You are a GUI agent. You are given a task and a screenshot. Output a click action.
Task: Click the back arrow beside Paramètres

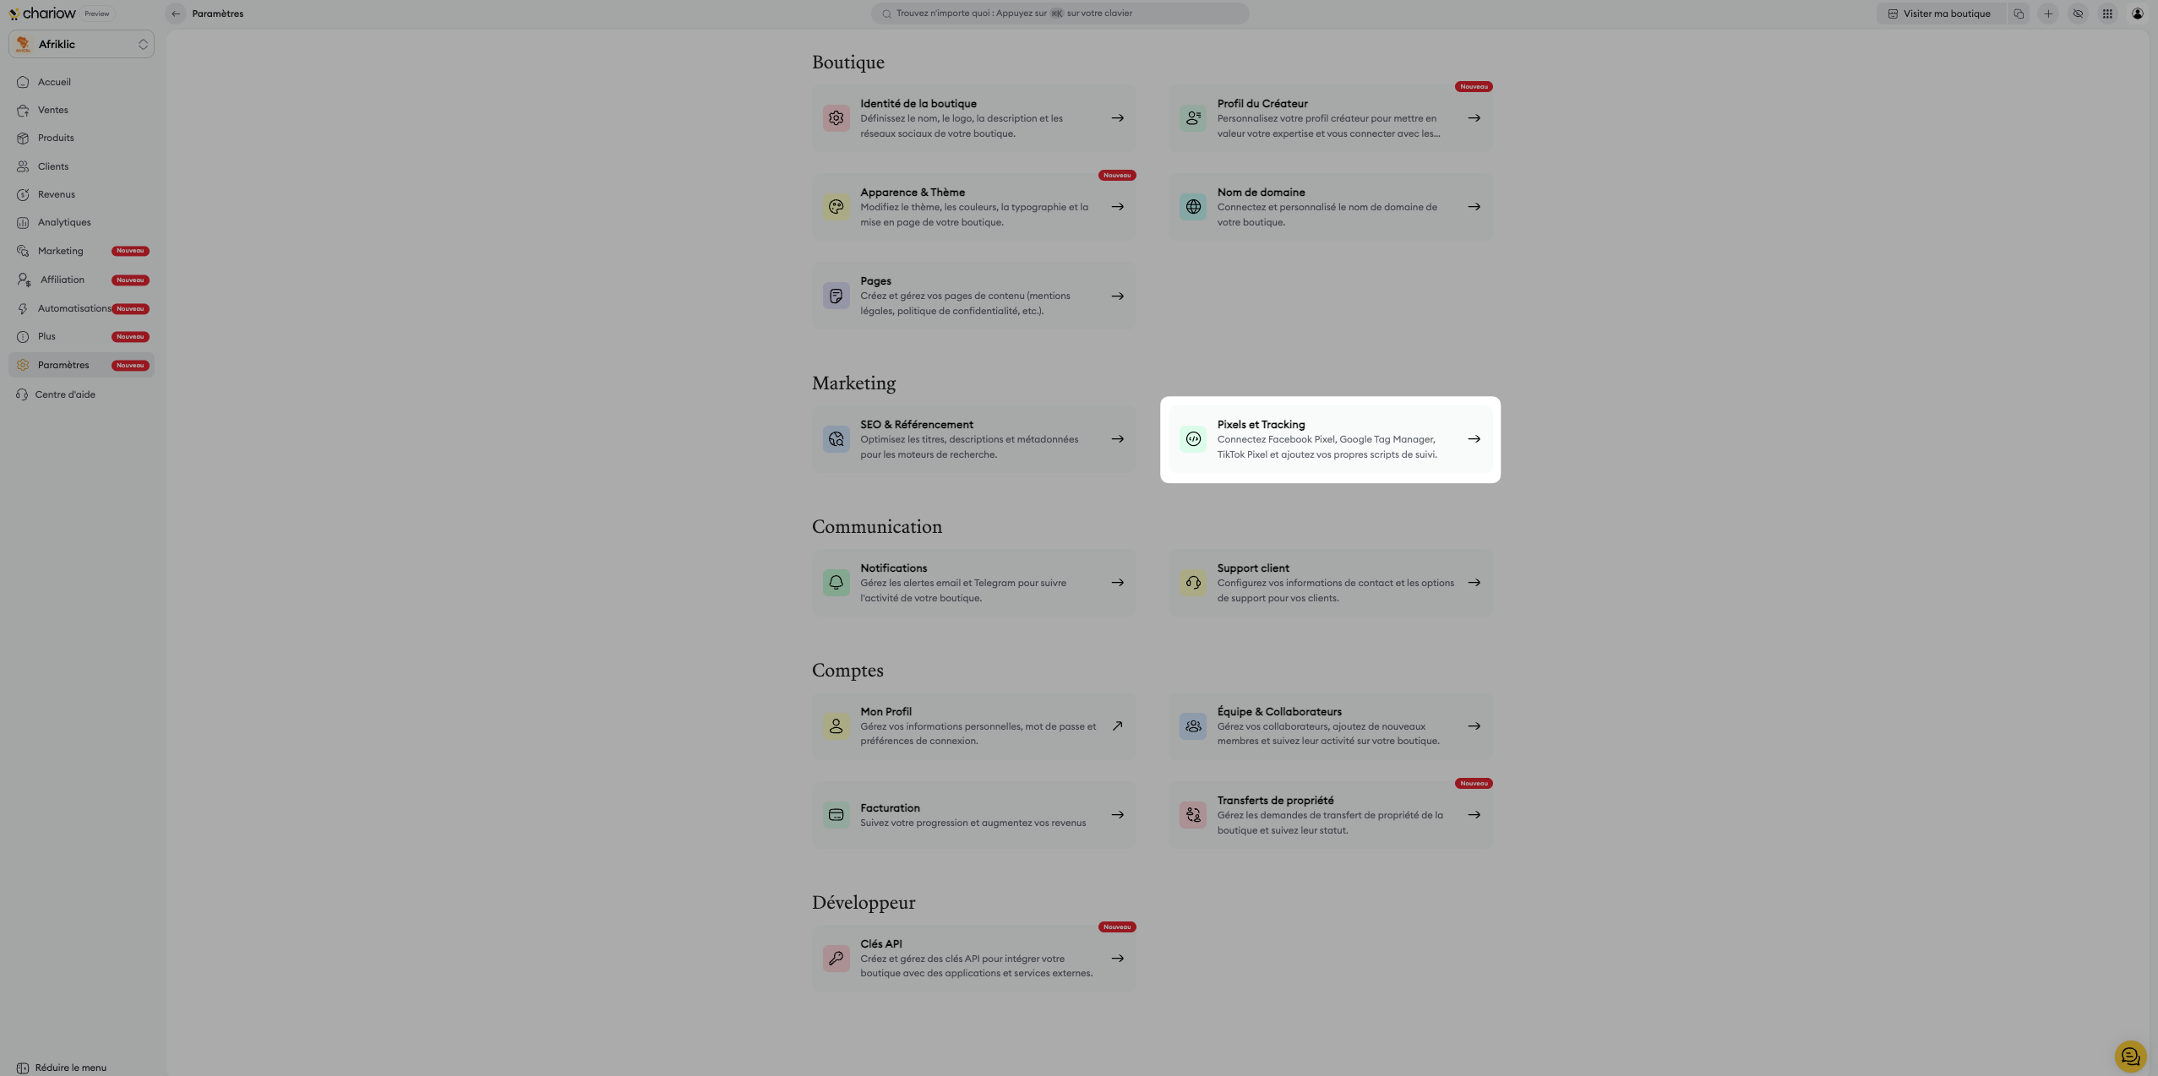(x=176, y=14)
